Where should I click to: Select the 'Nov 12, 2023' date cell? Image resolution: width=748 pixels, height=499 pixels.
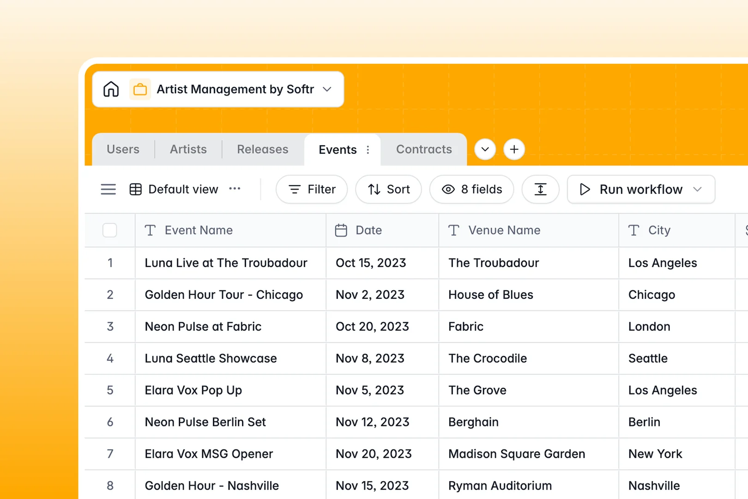pos(382,422)
